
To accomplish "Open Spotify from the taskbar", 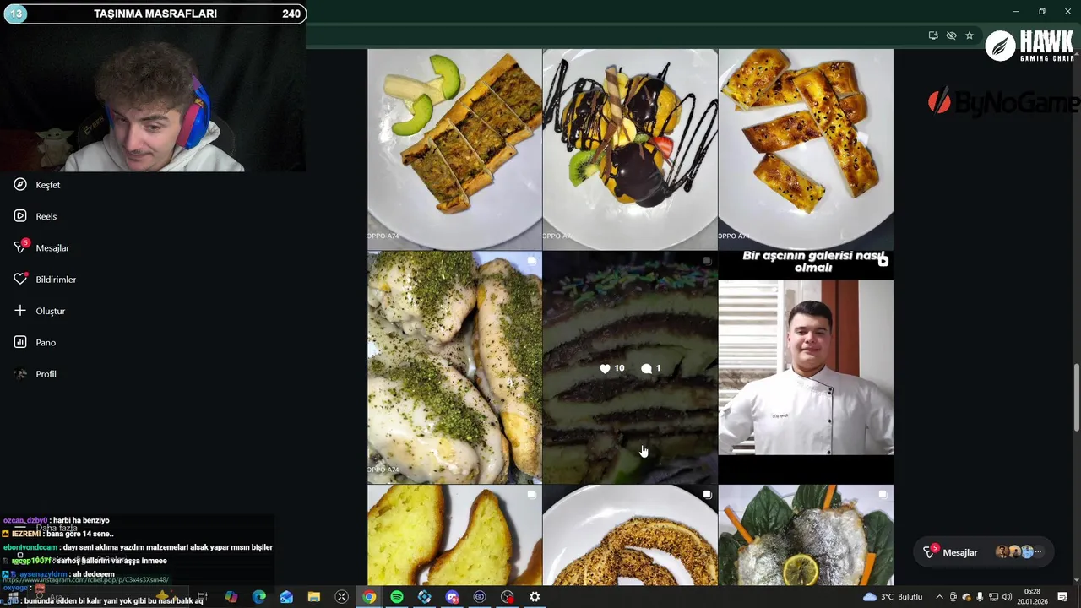I will (397, 597).
